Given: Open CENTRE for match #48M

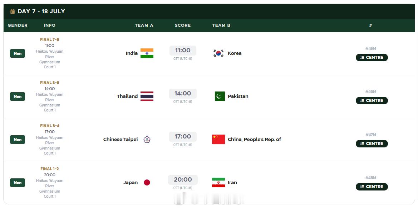Looking at the screenshot, I should (372, 187).
